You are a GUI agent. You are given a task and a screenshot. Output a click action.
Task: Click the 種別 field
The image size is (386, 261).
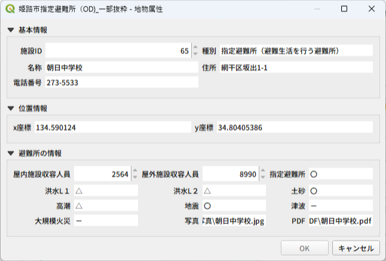[x=295, y=51]
